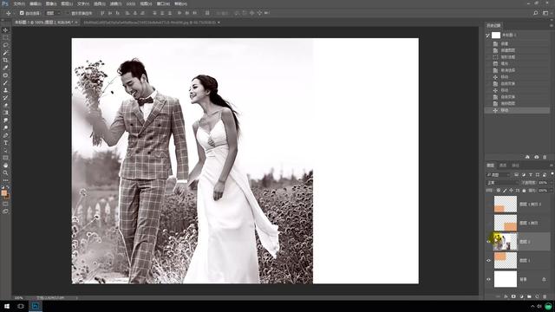Open the Layers panel flyout menu
Screen dimensions: 555x312
point(552,166)
